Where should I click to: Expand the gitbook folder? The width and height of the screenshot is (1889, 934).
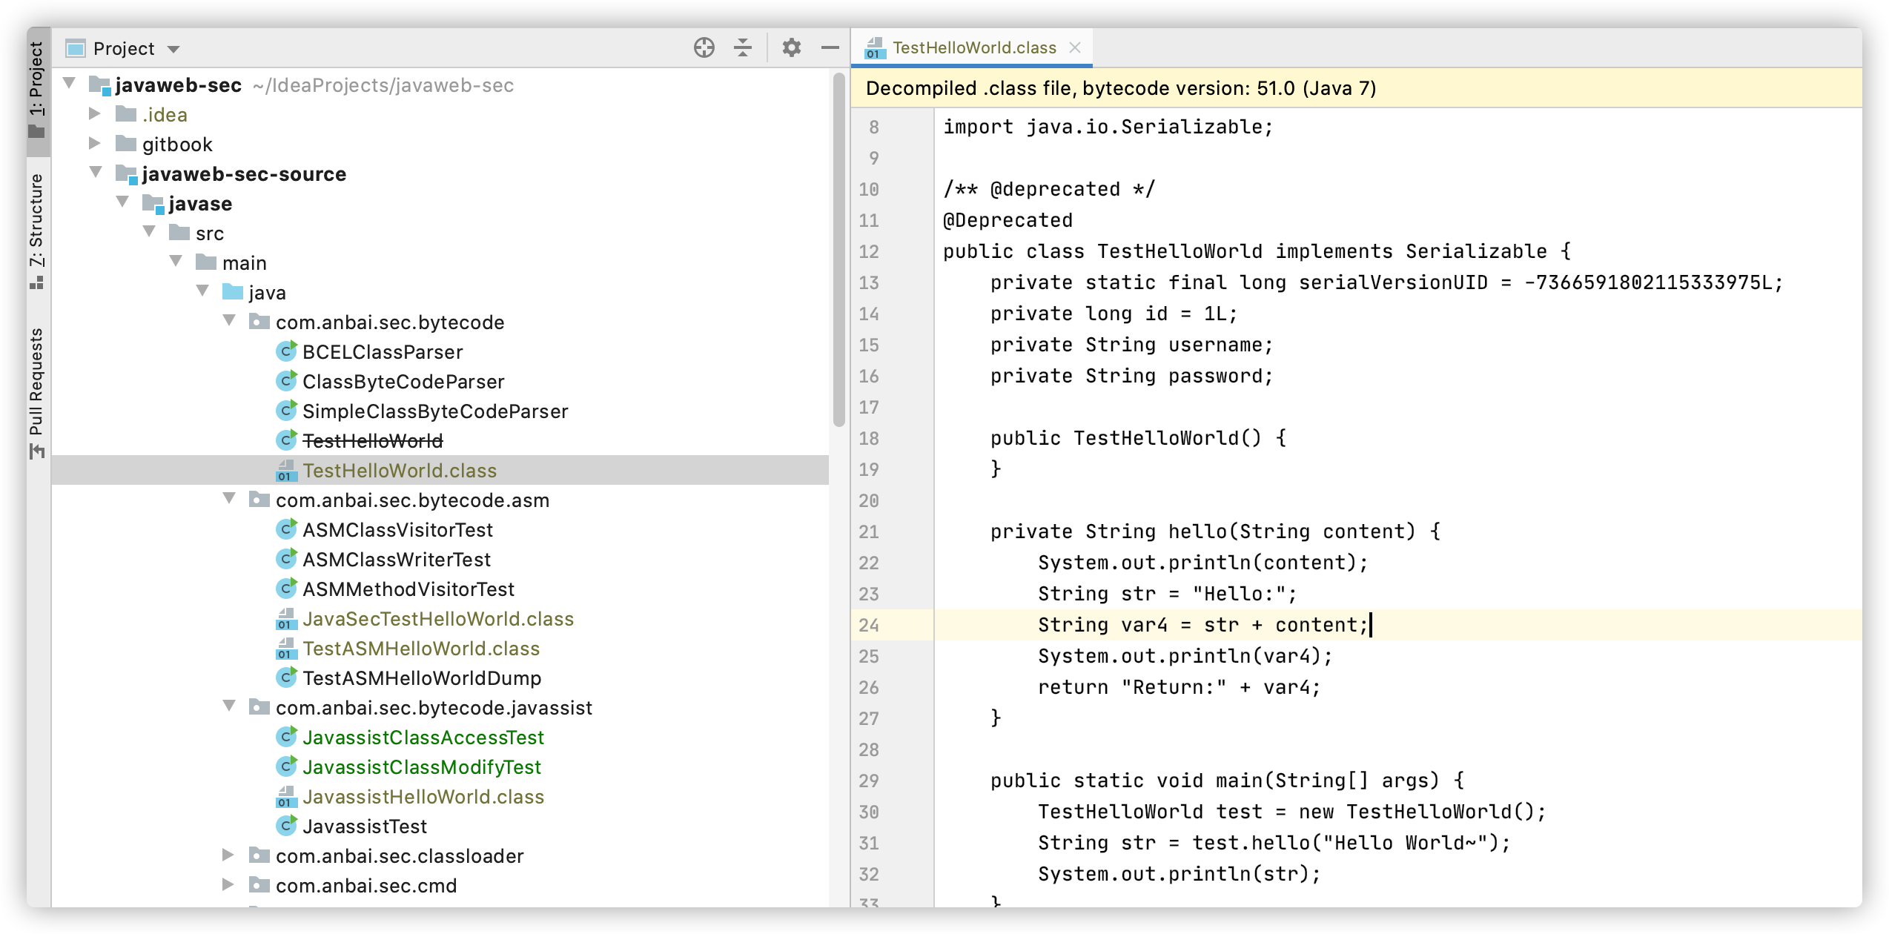95,144
